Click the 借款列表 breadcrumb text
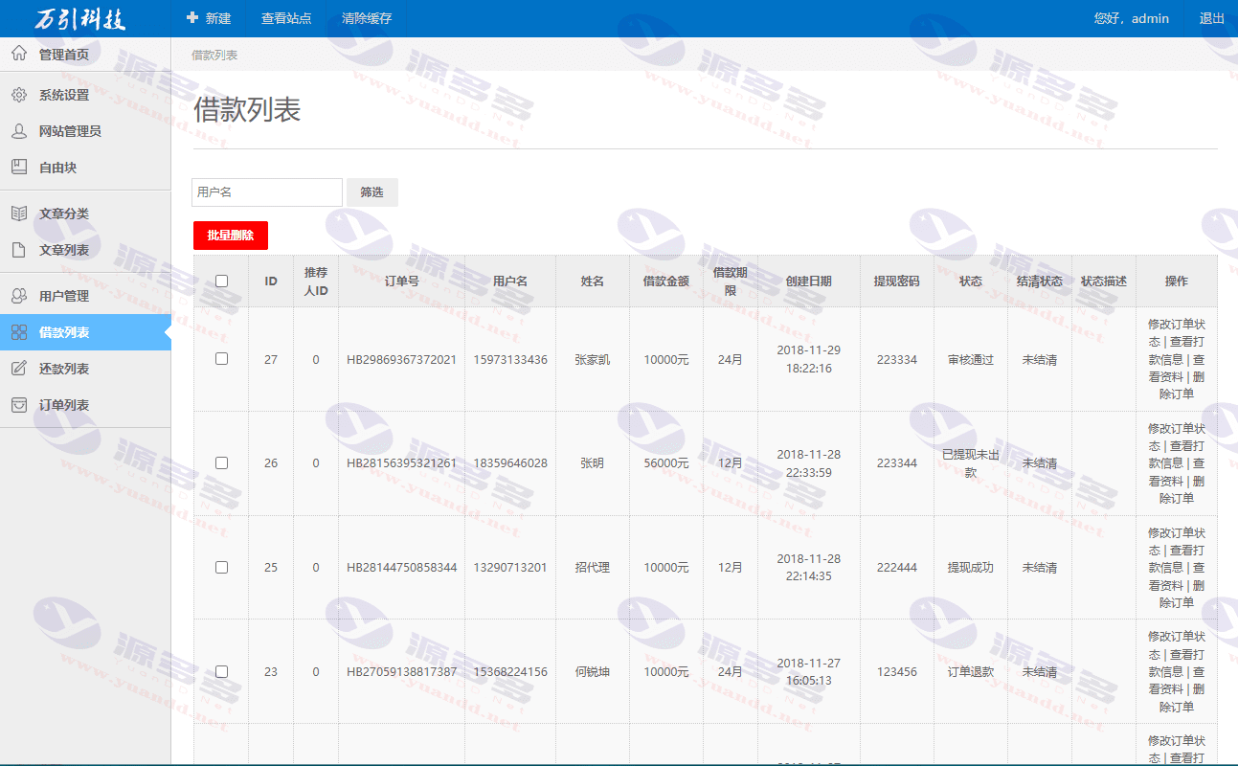Viewport: 1238px width, 766px height. pyautogui.click(x=214, y=55)
